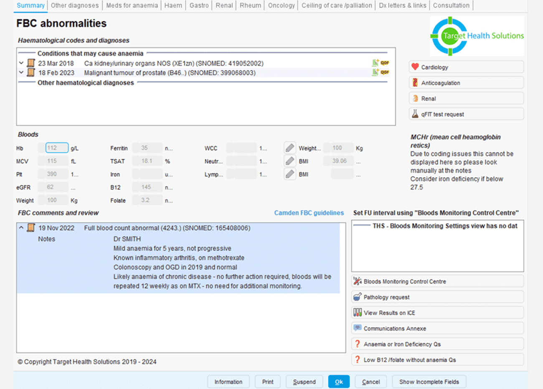543x389 pixels.
Task: Go to the Ceiling of care /palliation tab
Action: tap(337, 5)
